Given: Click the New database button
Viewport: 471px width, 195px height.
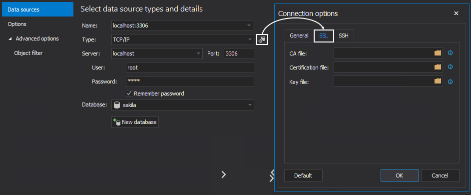Looking at the screenshot, I should (135, 122).
